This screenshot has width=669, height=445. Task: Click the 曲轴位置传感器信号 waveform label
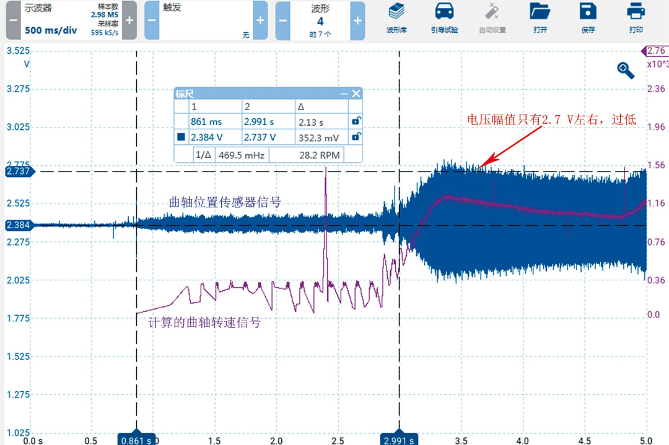coord(225,202)
